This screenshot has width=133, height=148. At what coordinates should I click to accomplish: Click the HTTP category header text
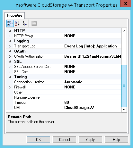pyautogui.click(x=20, y=31)
